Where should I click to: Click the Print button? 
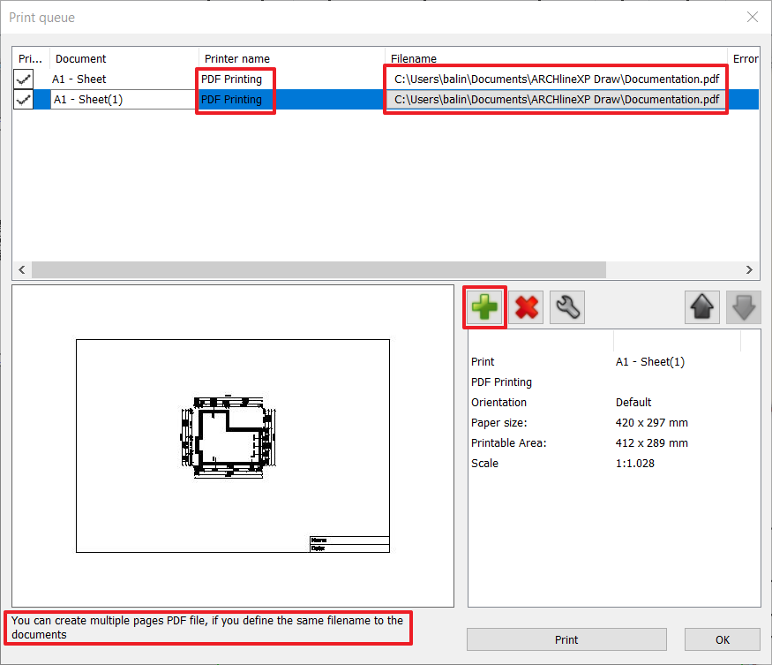pos(566,639)
